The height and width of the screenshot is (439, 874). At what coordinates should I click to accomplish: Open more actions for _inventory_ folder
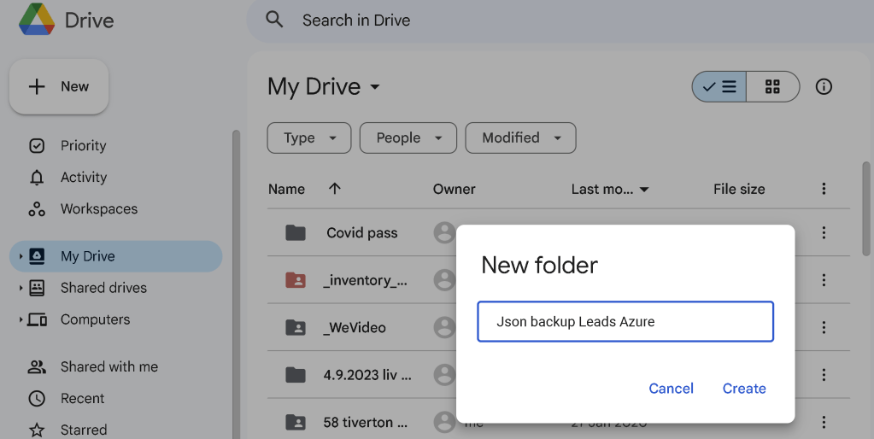(x=824, y=280)
